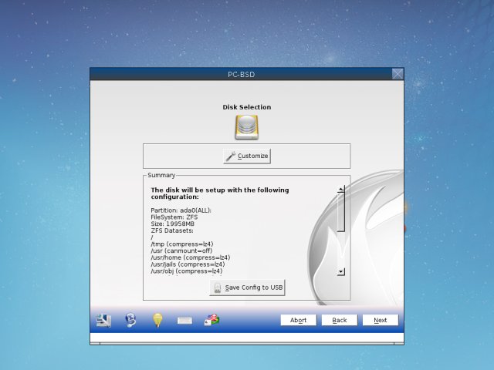This screenshot has width=494, height=370.
Task: Click the "ZFS Datasets:" line
Action: 172,230
